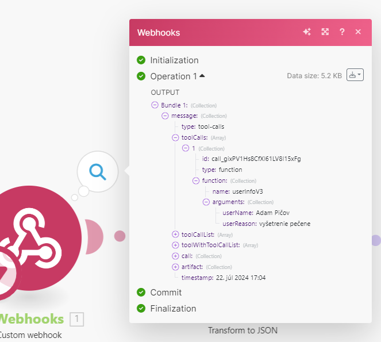The height and width of the screenshot is (342, 381).
Task: Collapse the toolCalls array node
Action: click(175, 138)
